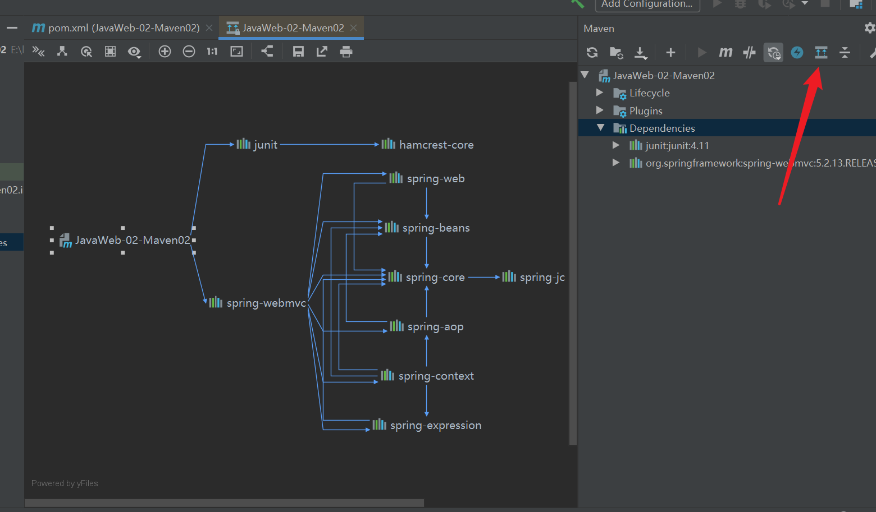Reset diagram to actual size 1:1
Image resolution: width=876 pixels, height=512 pixels.
[x=212, y=52]
